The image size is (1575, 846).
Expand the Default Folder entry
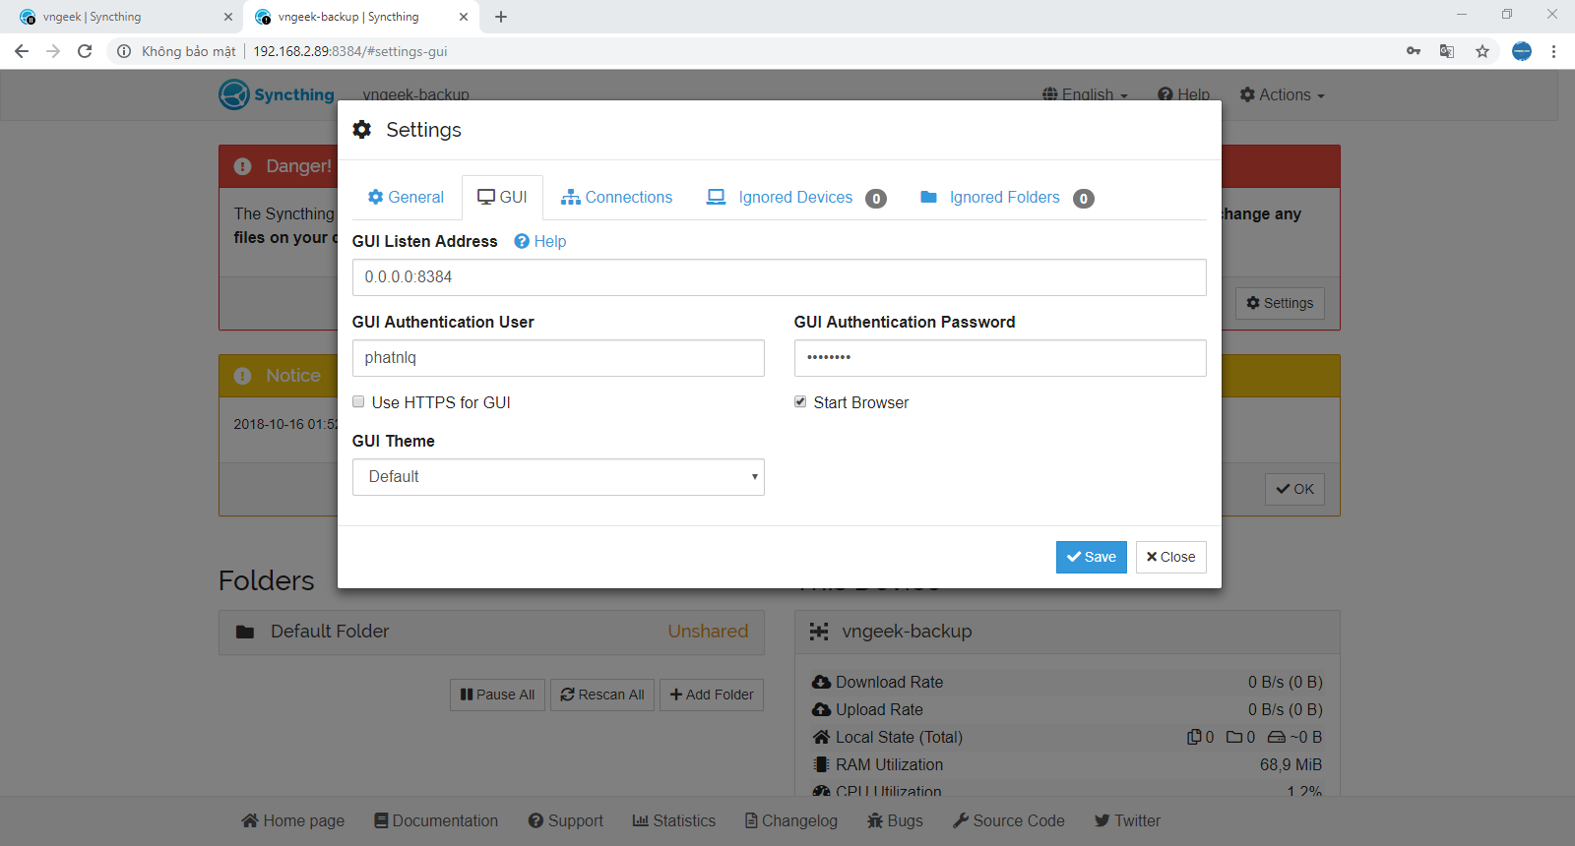(491, 632)
